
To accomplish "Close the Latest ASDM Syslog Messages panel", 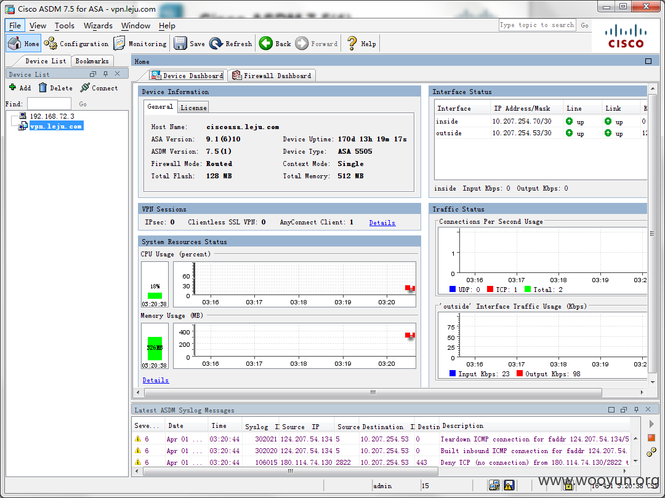I will click(x=648, y=410).
